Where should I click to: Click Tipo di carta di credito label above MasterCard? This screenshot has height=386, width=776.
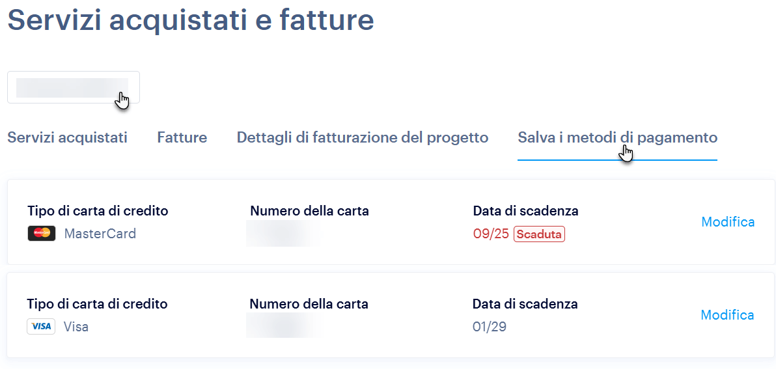click(98, 210)
